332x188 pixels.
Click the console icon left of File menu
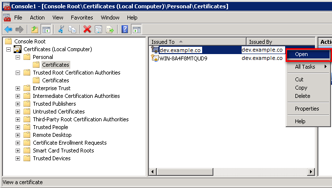(7, 18)
